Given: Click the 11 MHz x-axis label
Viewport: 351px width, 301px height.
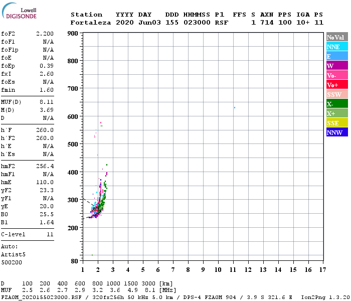Looking at the screenshot, I should pyautogui.click(x=233, y=270).
